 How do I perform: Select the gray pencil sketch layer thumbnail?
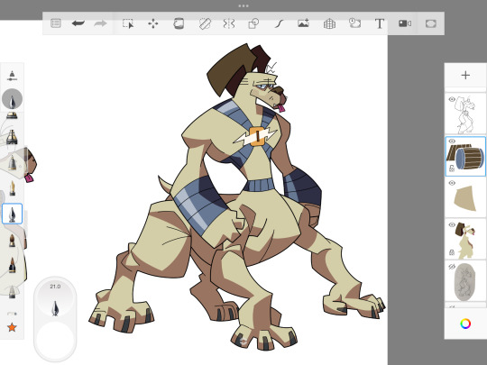465,281
